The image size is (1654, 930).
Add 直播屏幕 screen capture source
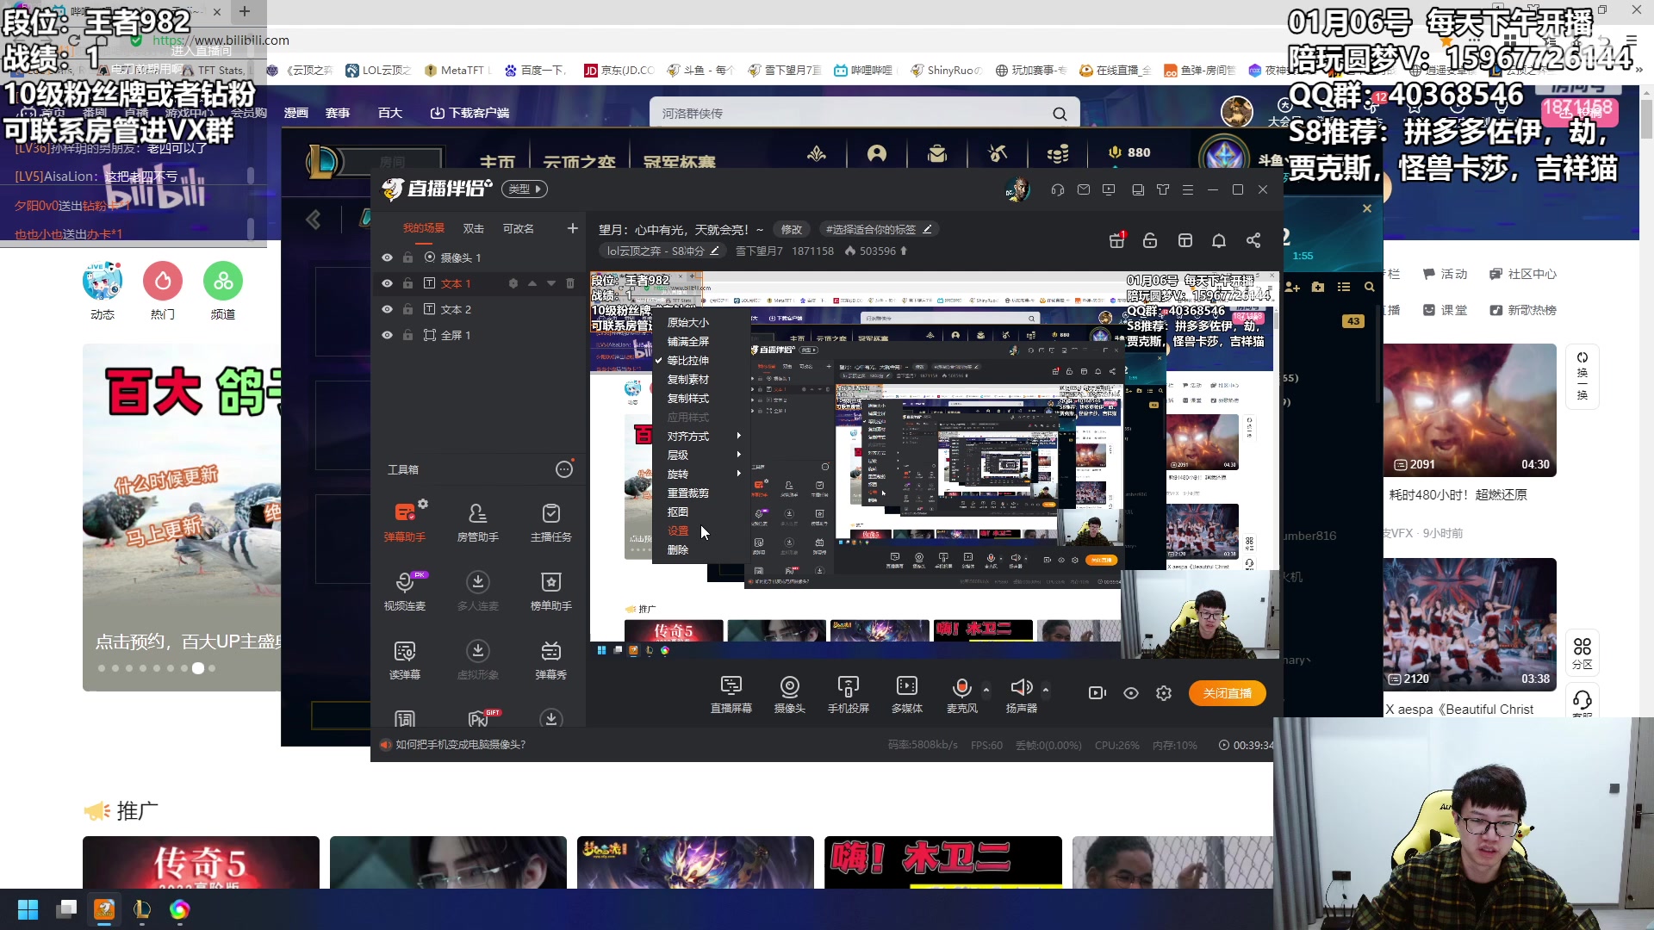731,694
